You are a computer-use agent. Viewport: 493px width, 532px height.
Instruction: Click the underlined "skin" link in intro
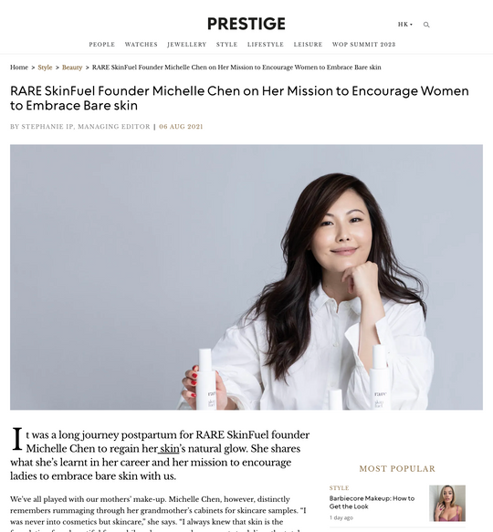click(169, 449)
